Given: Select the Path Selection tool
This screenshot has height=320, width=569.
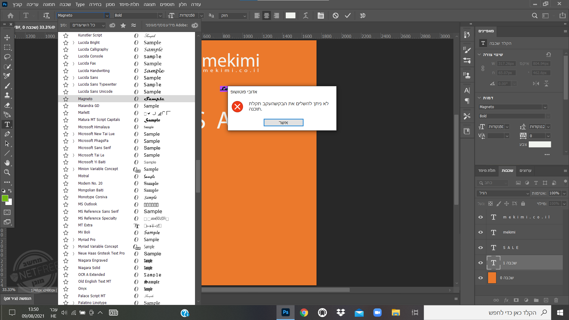Looking at the screenshot, I should (x=7, y=144).
